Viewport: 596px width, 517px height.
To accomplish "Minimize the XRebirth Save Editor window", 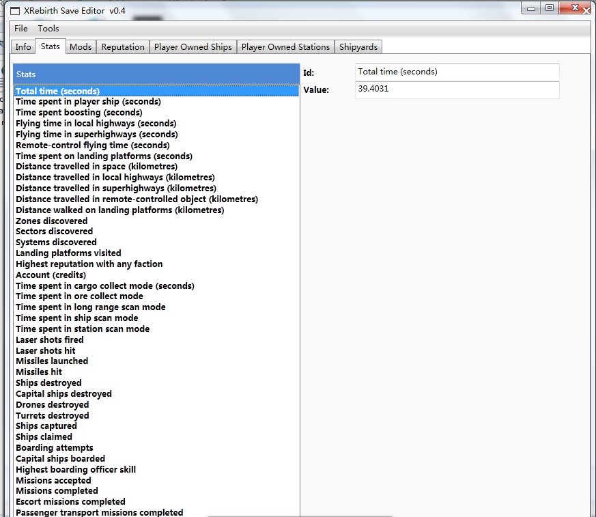I will [x=531, y=8].
